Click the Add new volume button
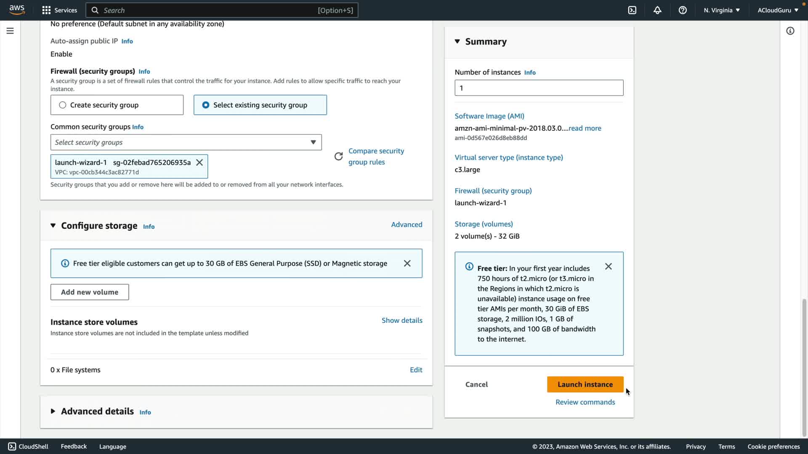The image size is (808, 454). coord(90,292)
